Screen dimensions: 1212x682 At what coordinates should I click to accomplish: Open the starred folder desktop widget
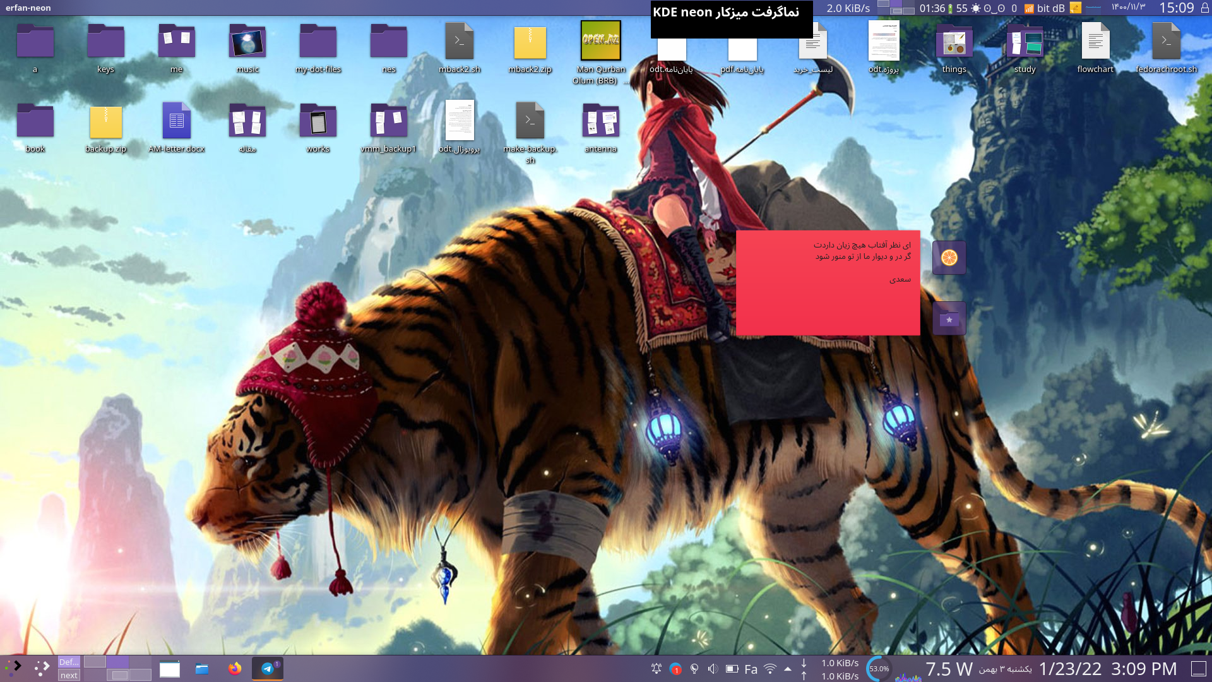click(x=949, y=319)
